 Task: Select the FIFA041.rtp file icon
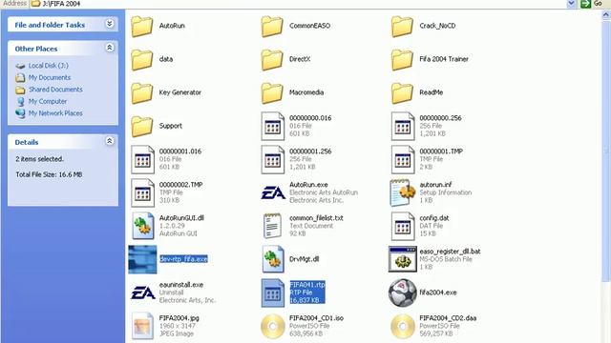(272, 293)
